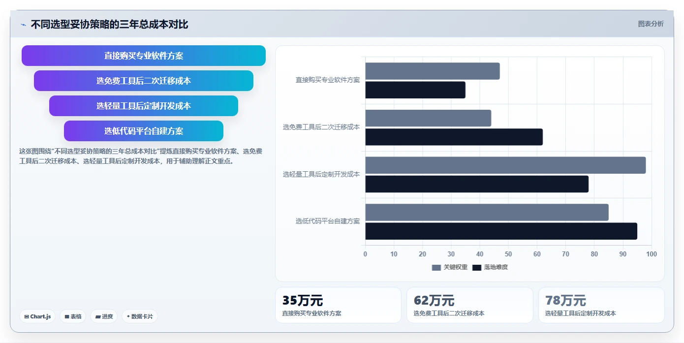Click the y-axis label 选低代码平台自建方案

click(327, 221)
